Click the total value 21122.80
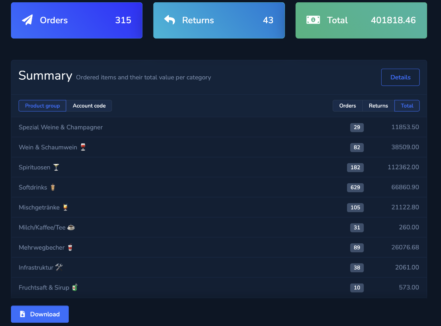 [405, 207]
